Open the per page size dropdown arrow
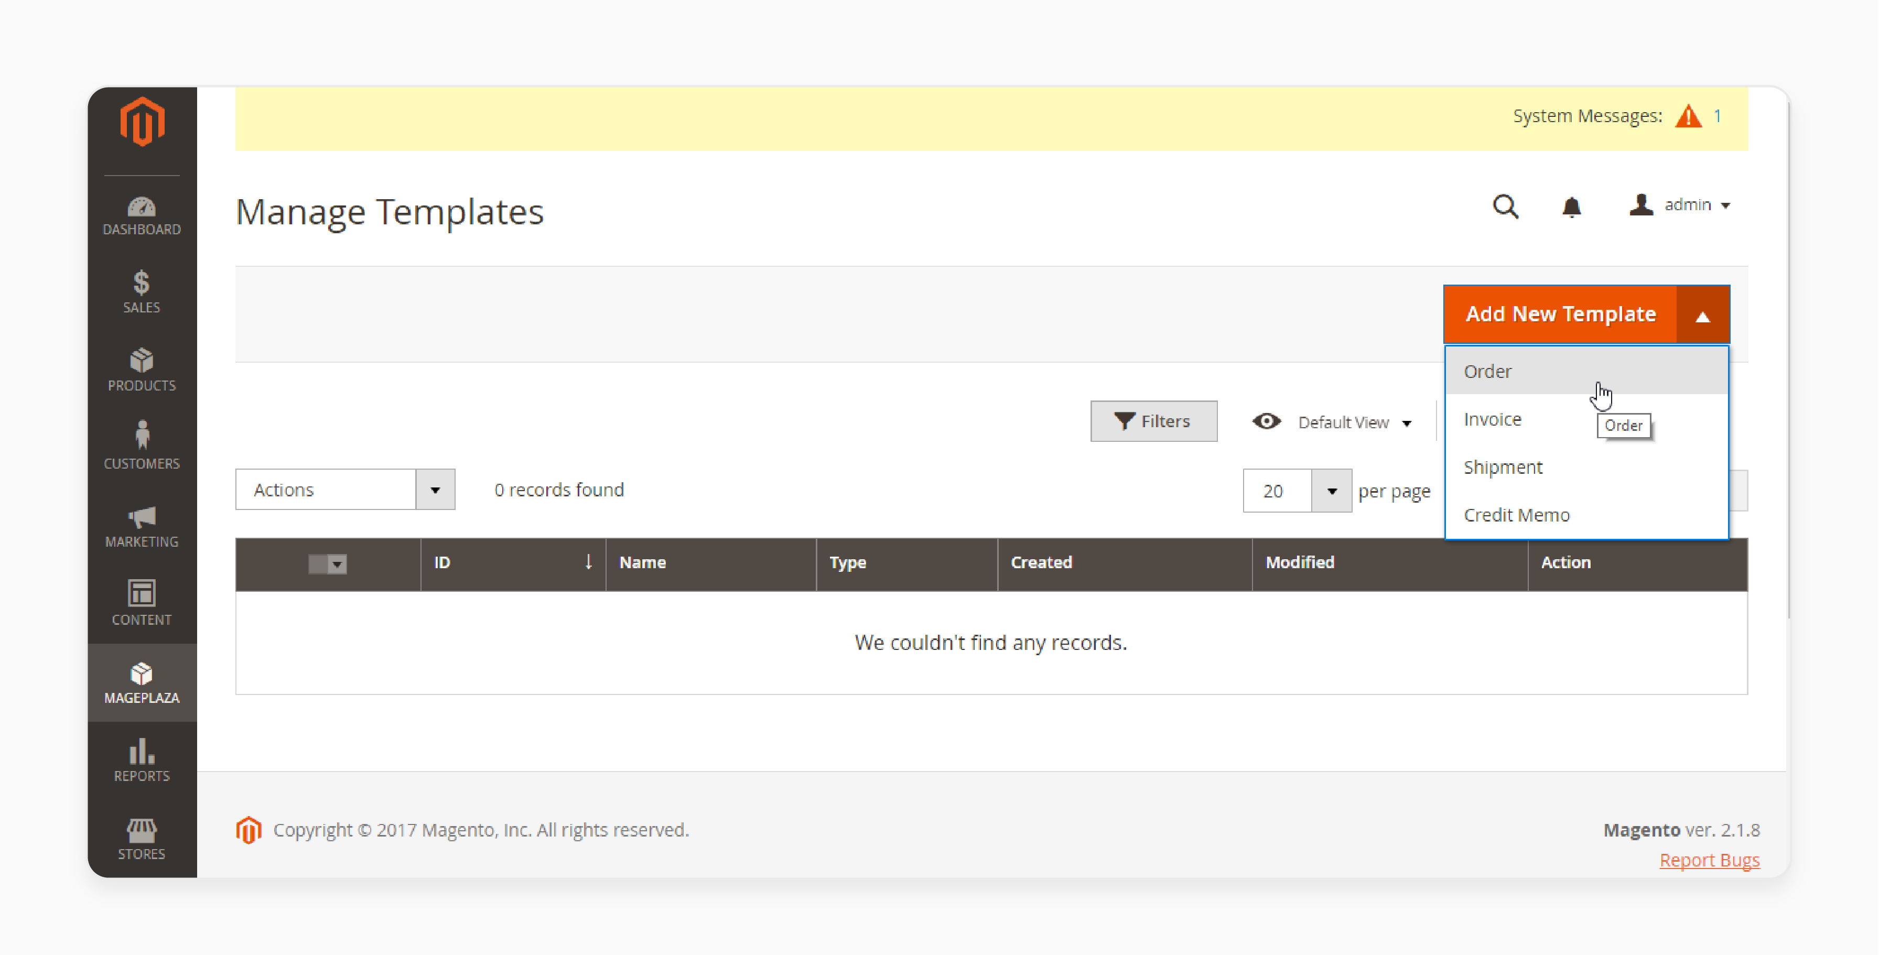Viewport: 1879px width, 955px height. click(x=1332, y=491)
